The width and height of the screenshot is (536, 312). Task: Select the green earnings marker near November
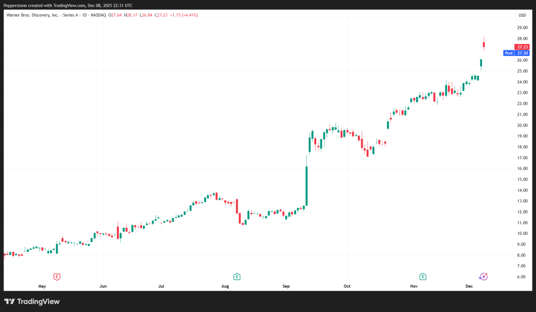tap(422, 276)
